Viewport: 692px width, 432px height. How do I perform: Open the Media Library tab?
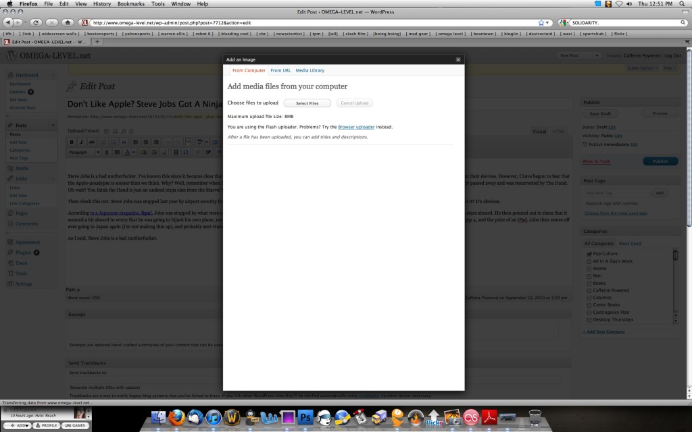pyautogui.click(x=310, y=70)
